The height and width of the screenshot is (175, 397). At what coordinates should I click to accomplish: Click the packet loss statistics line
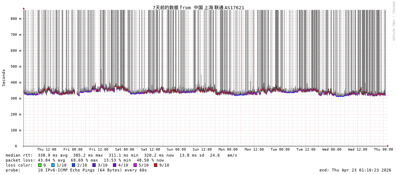(85, 160)
